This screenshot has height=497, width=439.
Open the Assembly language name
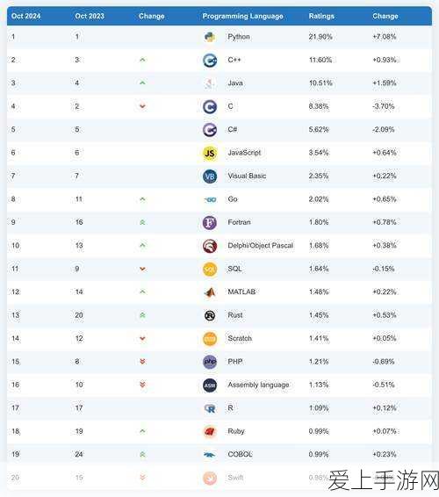(258, 385)
